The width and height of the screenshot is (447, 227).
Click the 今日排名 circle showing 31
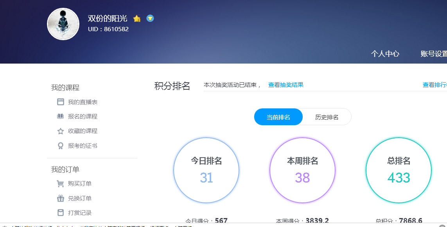pos(206,170)
